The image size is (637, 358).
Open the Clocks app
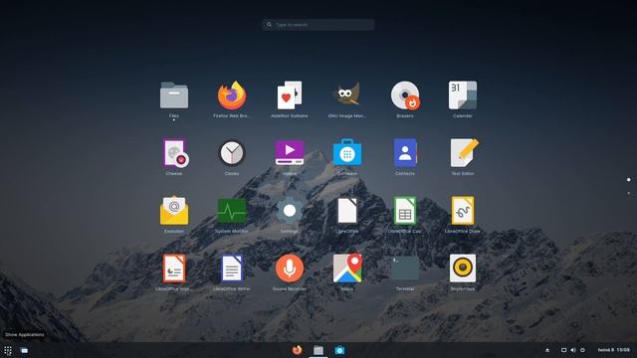[x=232, y=153]
